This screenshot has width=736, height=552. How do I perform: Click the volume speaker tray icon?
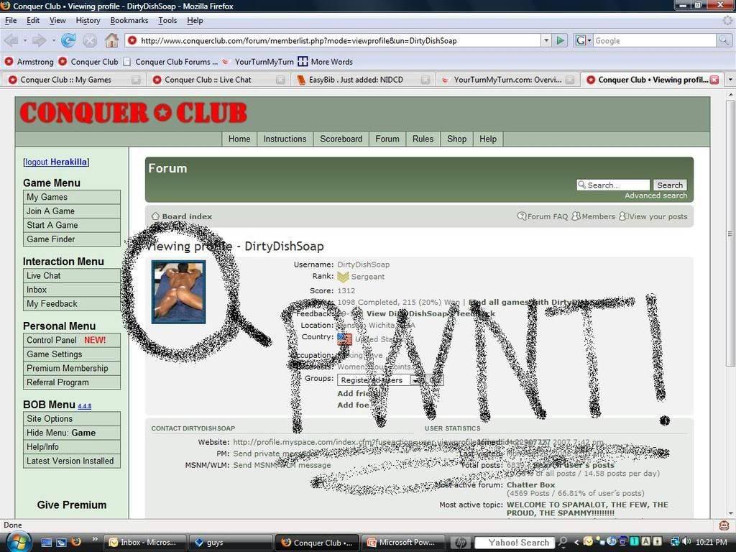[x=686, y=542]
